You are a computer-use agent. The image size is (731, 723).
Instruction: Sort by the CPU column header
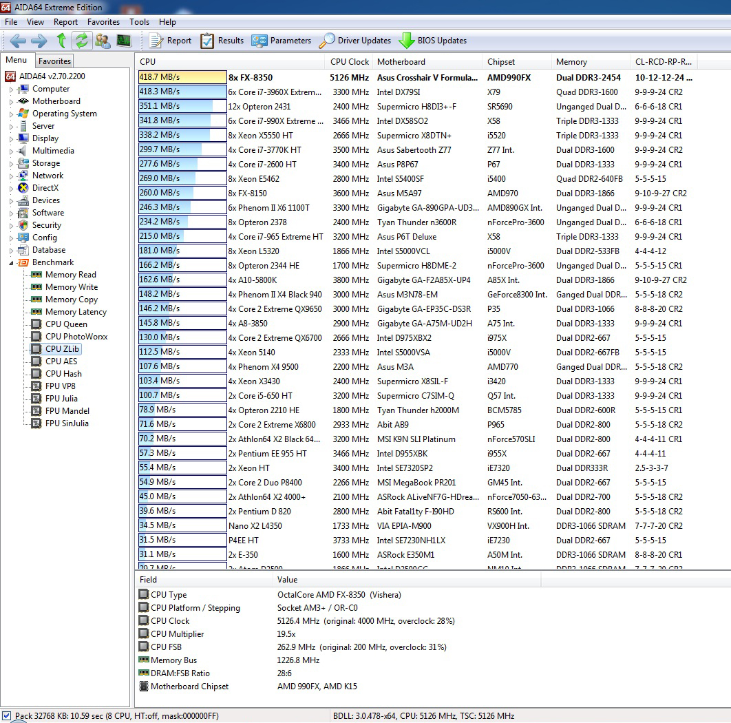230,61
